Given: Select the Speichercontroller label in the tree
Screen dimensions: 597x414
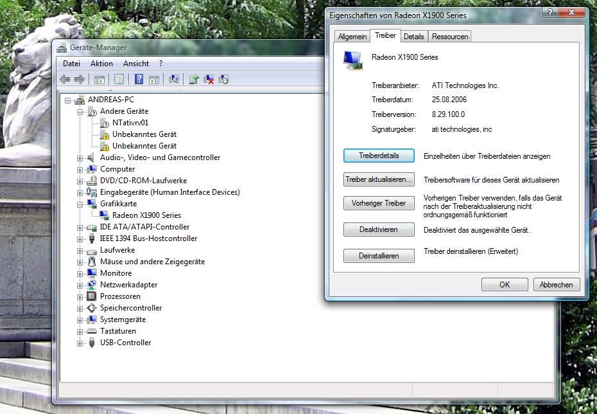Looking at the screenshot, I should [131, 308].
